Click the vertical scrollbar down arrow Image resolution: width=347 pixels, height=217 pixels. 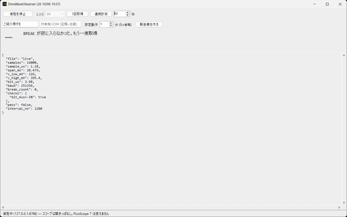point(344,203)
